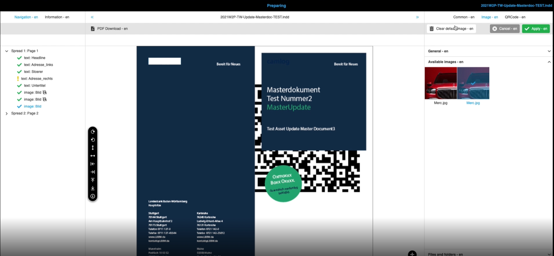
Task: Fit image horizontally using the horizontal arrow
Action: (93, 156)
